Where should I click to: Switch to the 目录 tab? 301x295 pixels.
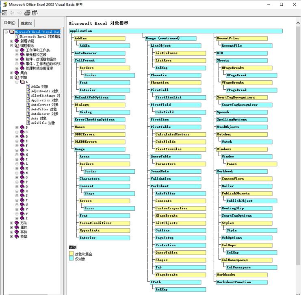(10, 23)
